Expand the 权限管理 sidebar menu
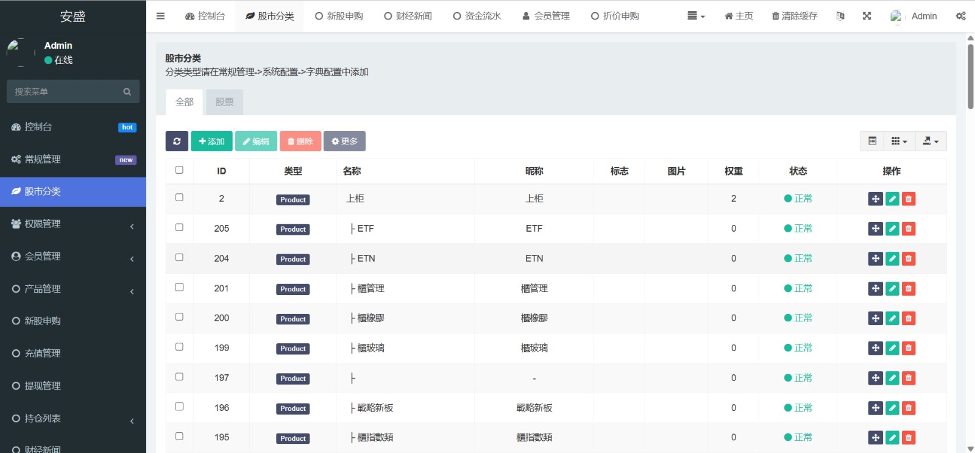 (x=73, y=224)
